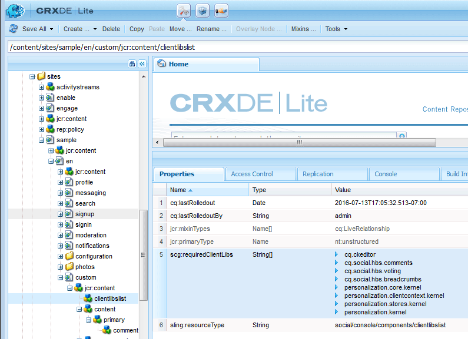The width and height of the screenshot is (468, 339).
Task: Click the configuration folder icon
Action: pos(69,256)
